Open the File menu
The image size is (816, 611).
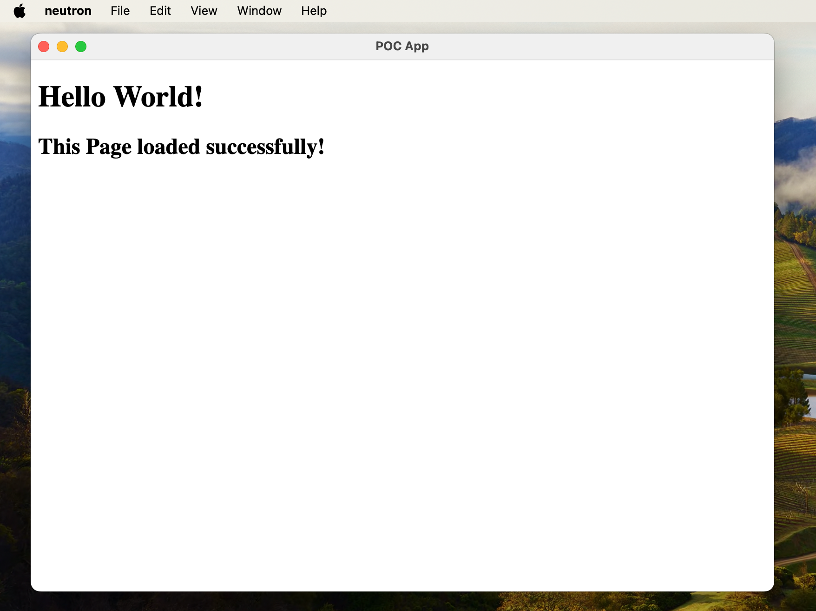pos(120,11)
